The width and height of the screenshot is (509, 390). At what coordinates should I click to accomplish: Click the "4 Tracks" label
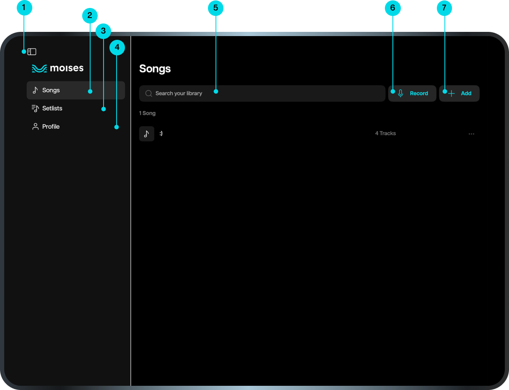pos(385,133)
